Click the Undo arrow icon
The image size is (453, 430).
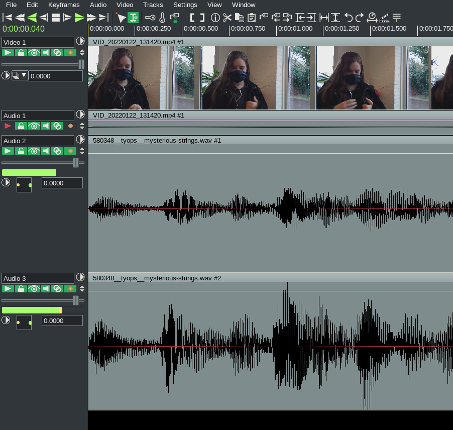click(x=349, y=18)
